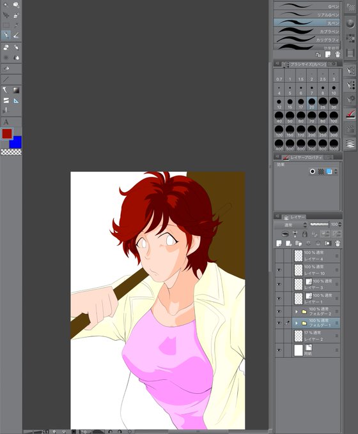
Task: Set brush size to 1000
Action: (334, 145)
